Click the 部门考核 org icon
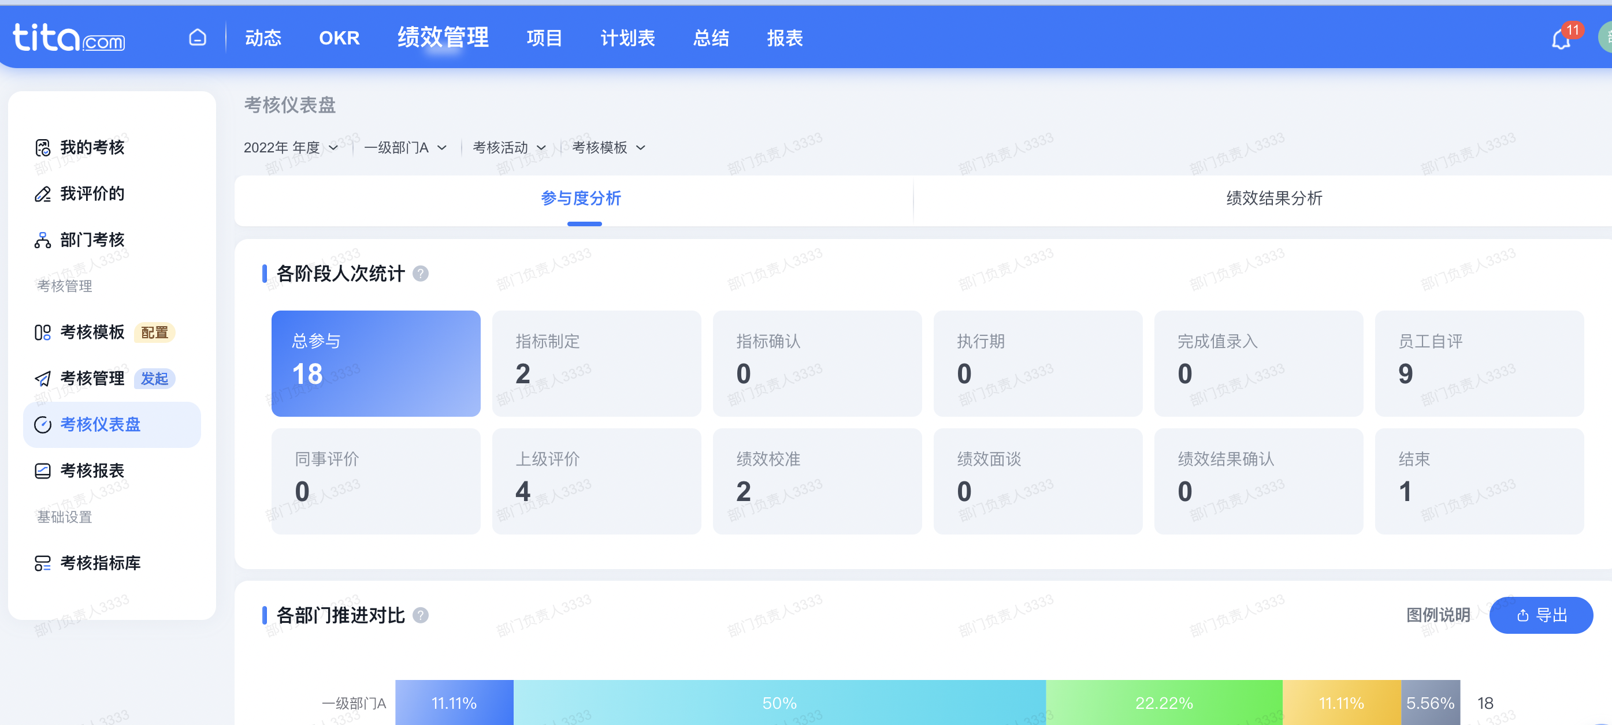The width and height of the screenshot is (1612, 725). pos(43,240)
